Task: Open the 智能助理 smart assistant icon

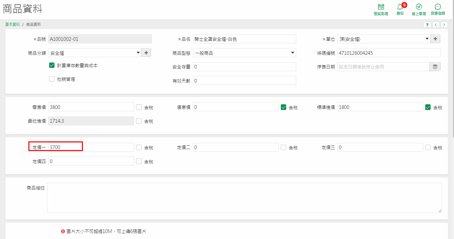Action: tap(381, 10)
